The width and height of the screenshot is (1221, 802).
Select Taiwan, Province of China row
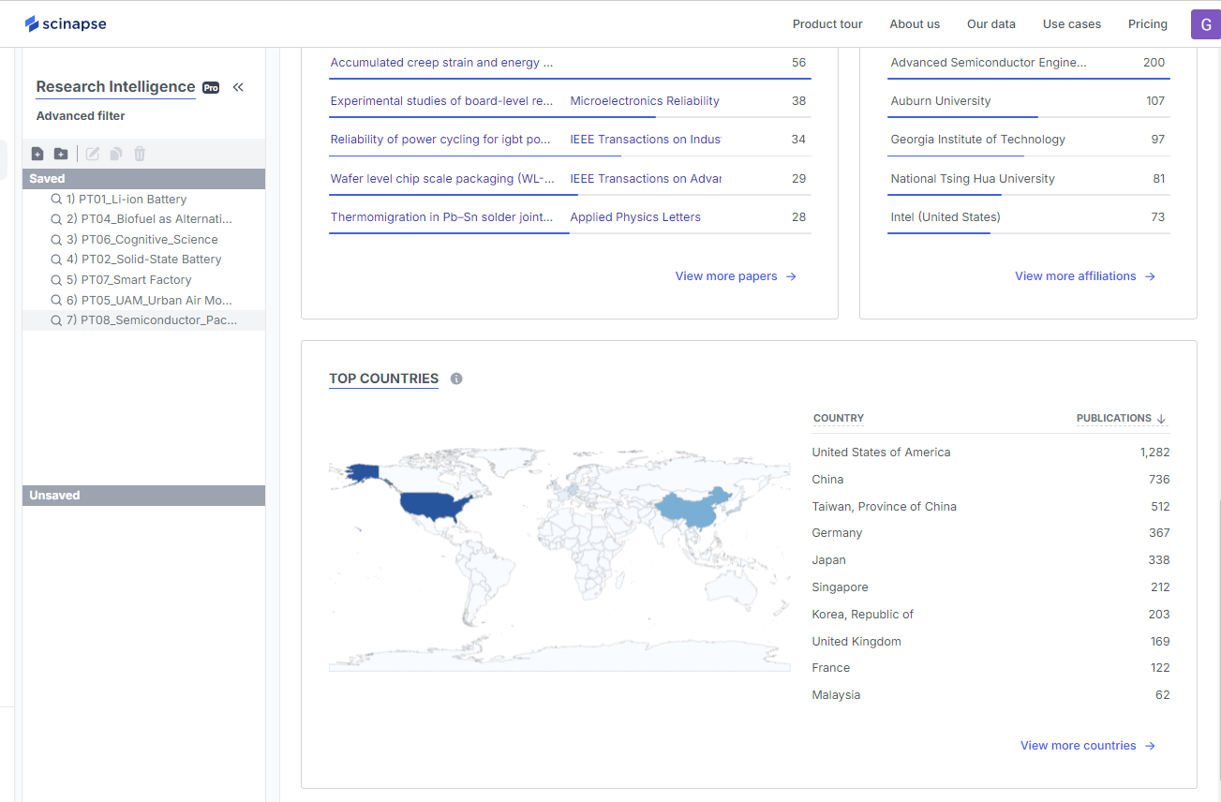(990, 507)
